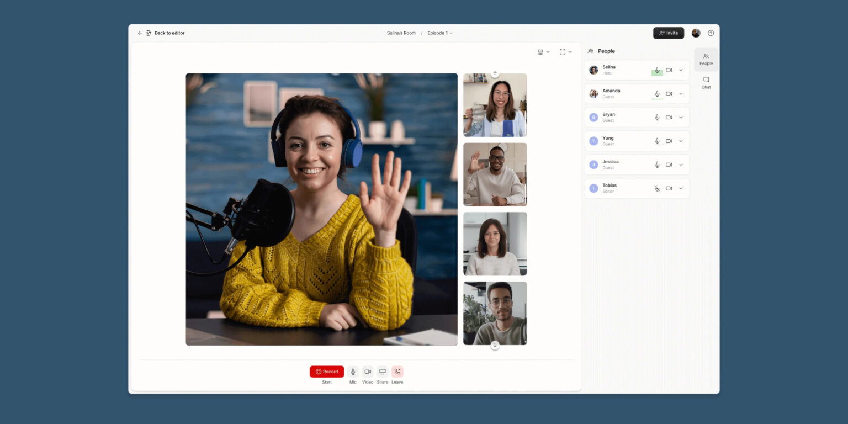This screenshot has width=848, height=424.
Task: Leave the call using the red phone icon
Action: pyautogui.click(x=397, y=371)
